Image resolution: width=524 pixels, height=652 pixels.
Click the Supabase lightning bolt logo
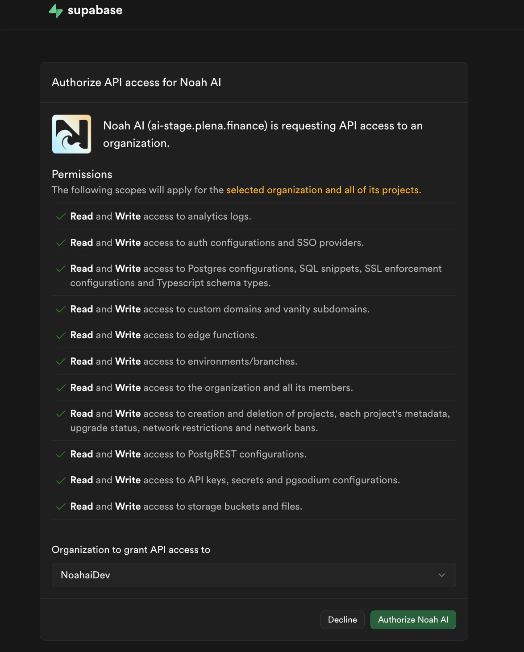tap(55, 10)
